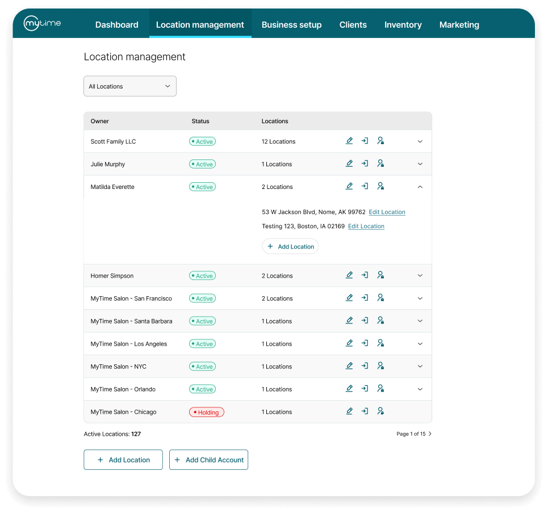
Task: Open user permissions for Homer Simpson
Action: point(380,275)
